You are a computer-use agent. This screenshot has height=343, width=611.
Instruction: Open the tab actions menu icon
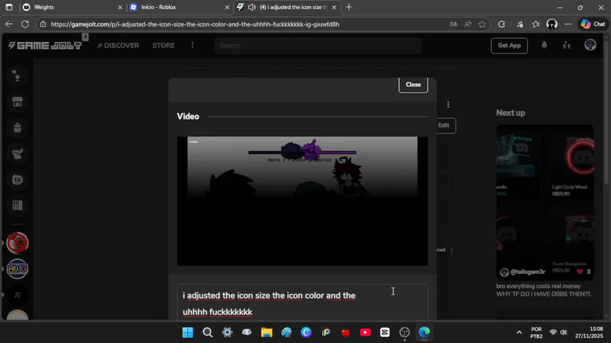pyautogui.click(x=9, y=7)
